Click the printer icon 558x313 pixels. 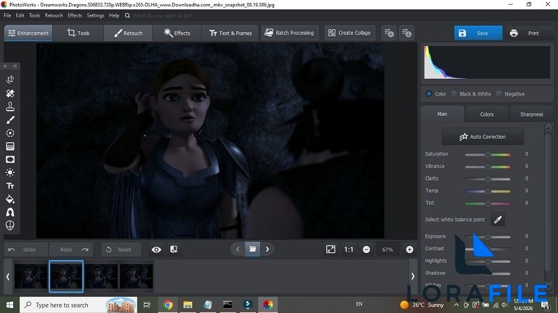(513, 33)
